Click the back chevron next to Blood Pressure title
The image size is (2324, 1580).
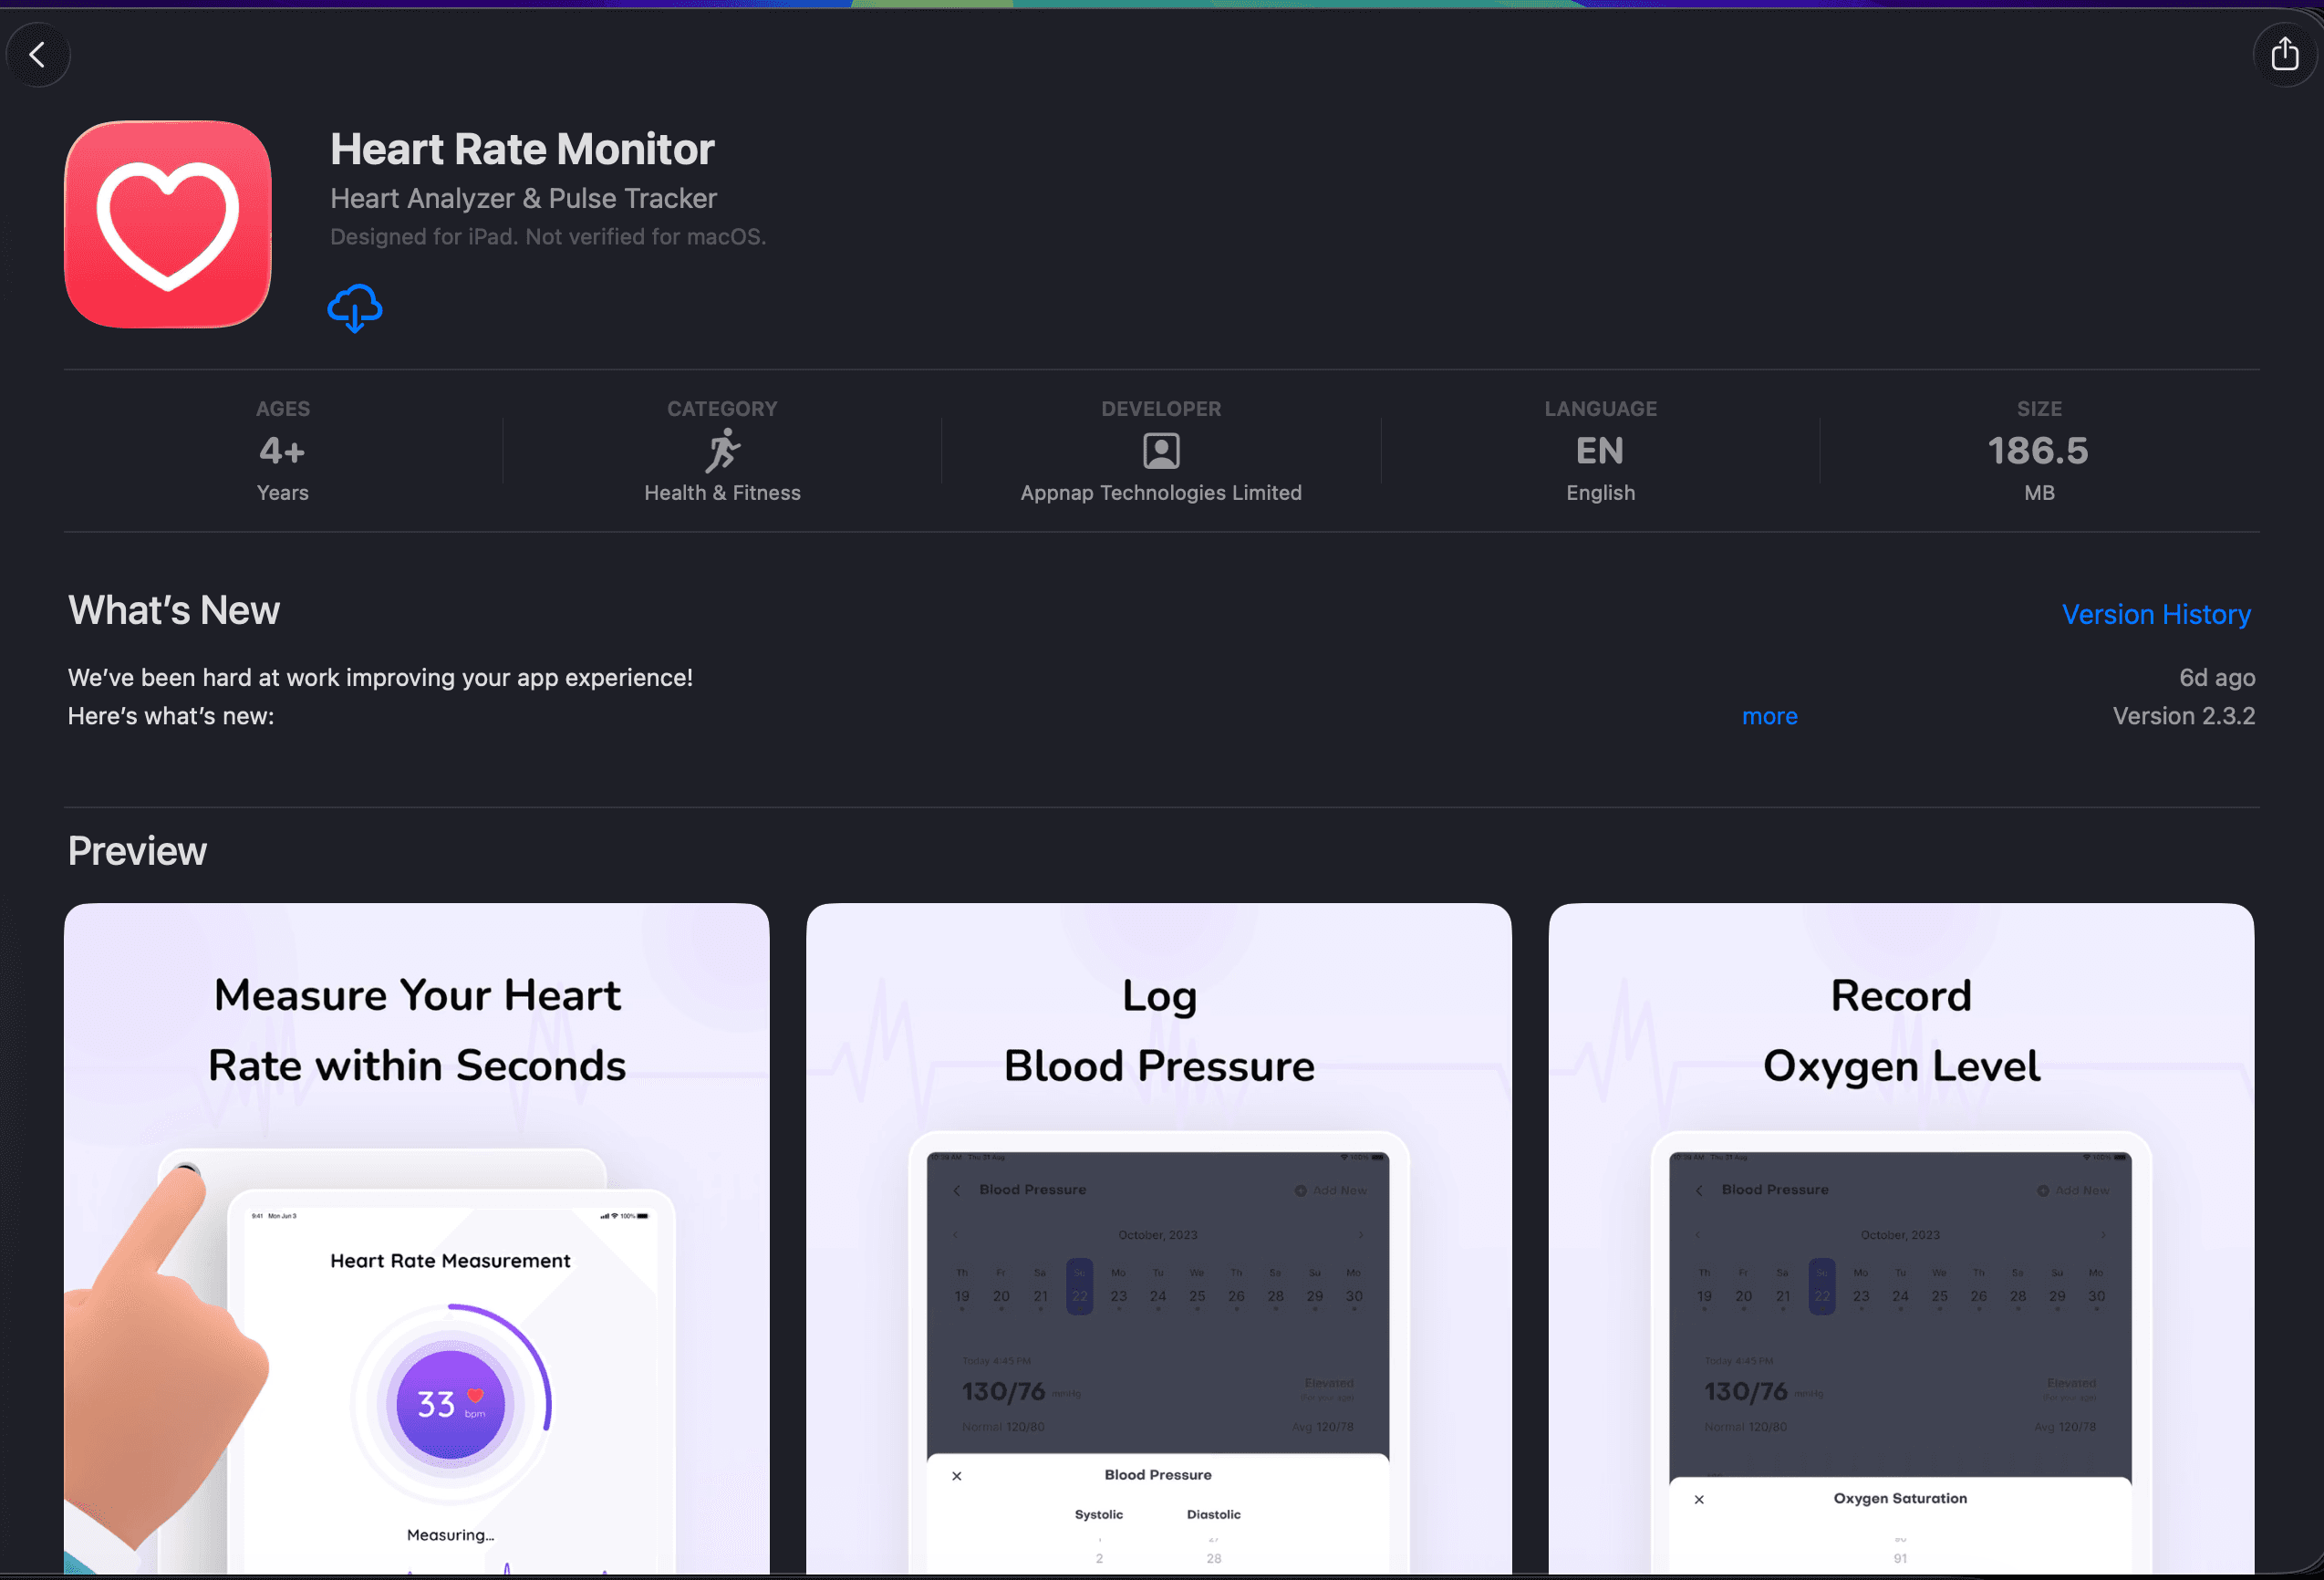[x=956, y=1189]
